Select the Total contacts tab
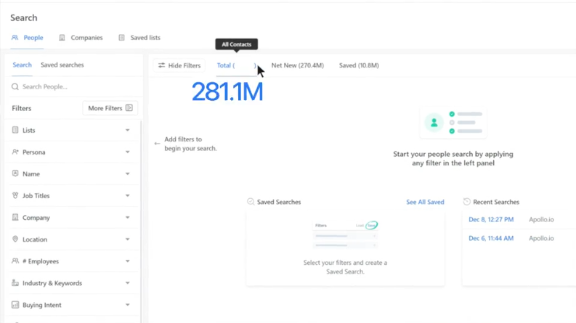 pos(236,65)
